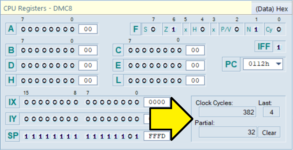
Task: Click the A register hex value field
Action: tap(88, 29)
